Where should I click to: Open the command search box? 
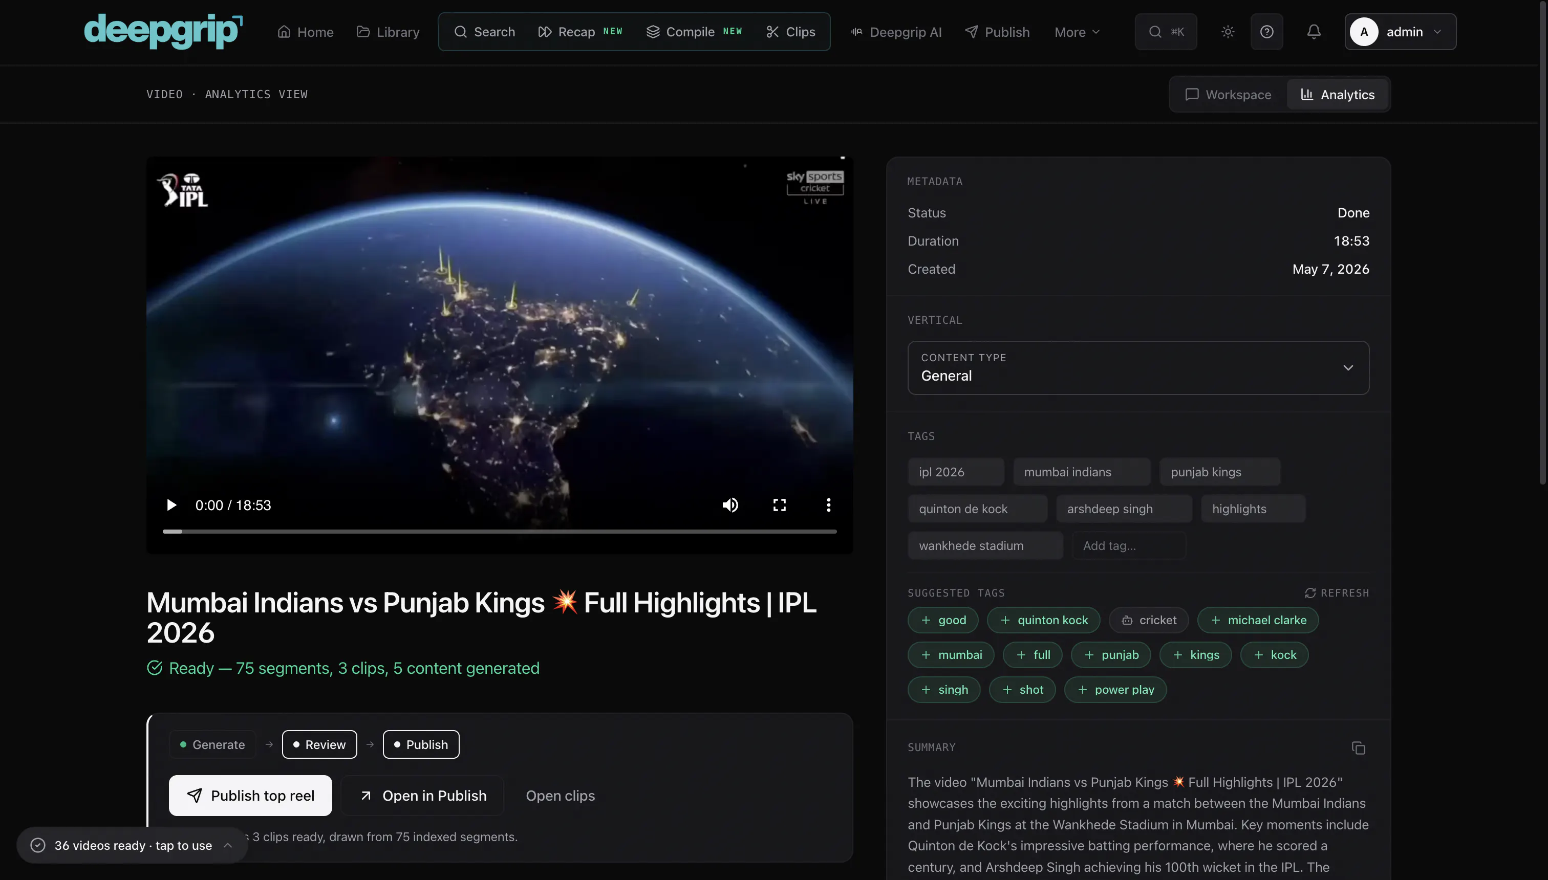click(x=1166, y=31)
